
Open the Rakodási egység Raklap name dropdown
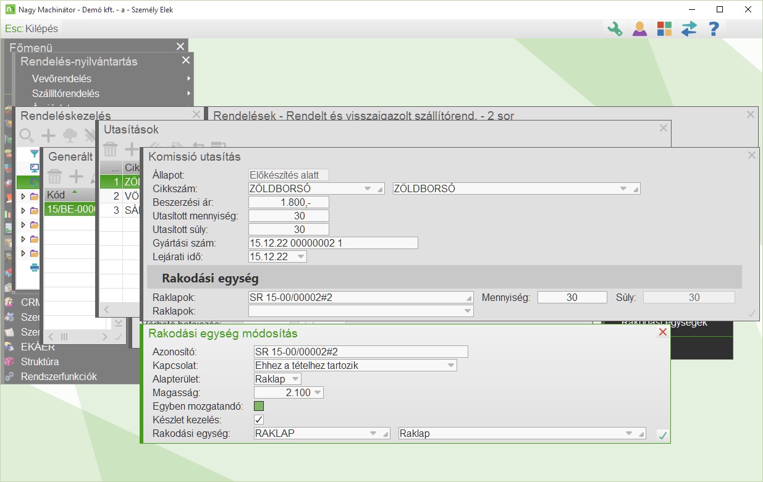tap(629, 433)
